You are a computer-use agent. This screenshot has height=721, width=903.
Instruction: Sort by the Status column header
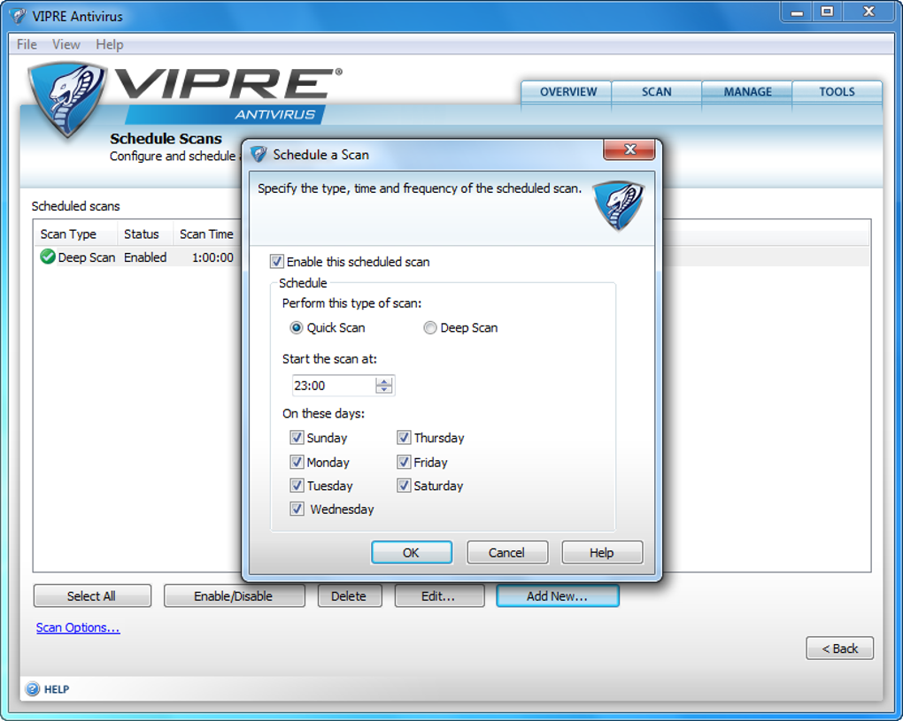click(x=144, y=234)
